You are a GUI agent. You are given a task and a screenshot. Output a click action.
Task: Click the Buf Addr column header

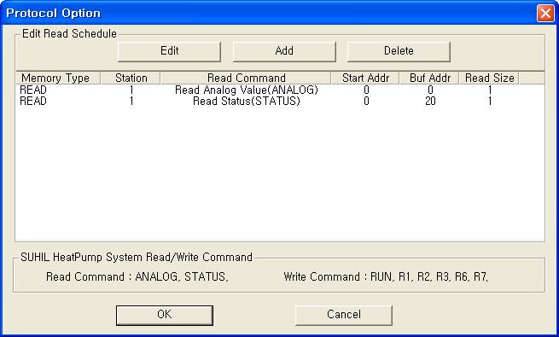coord(429,78)
